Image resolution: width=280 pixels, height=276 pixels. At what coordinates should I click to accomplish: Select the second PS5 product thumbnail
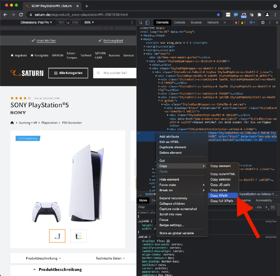(78, 236)
